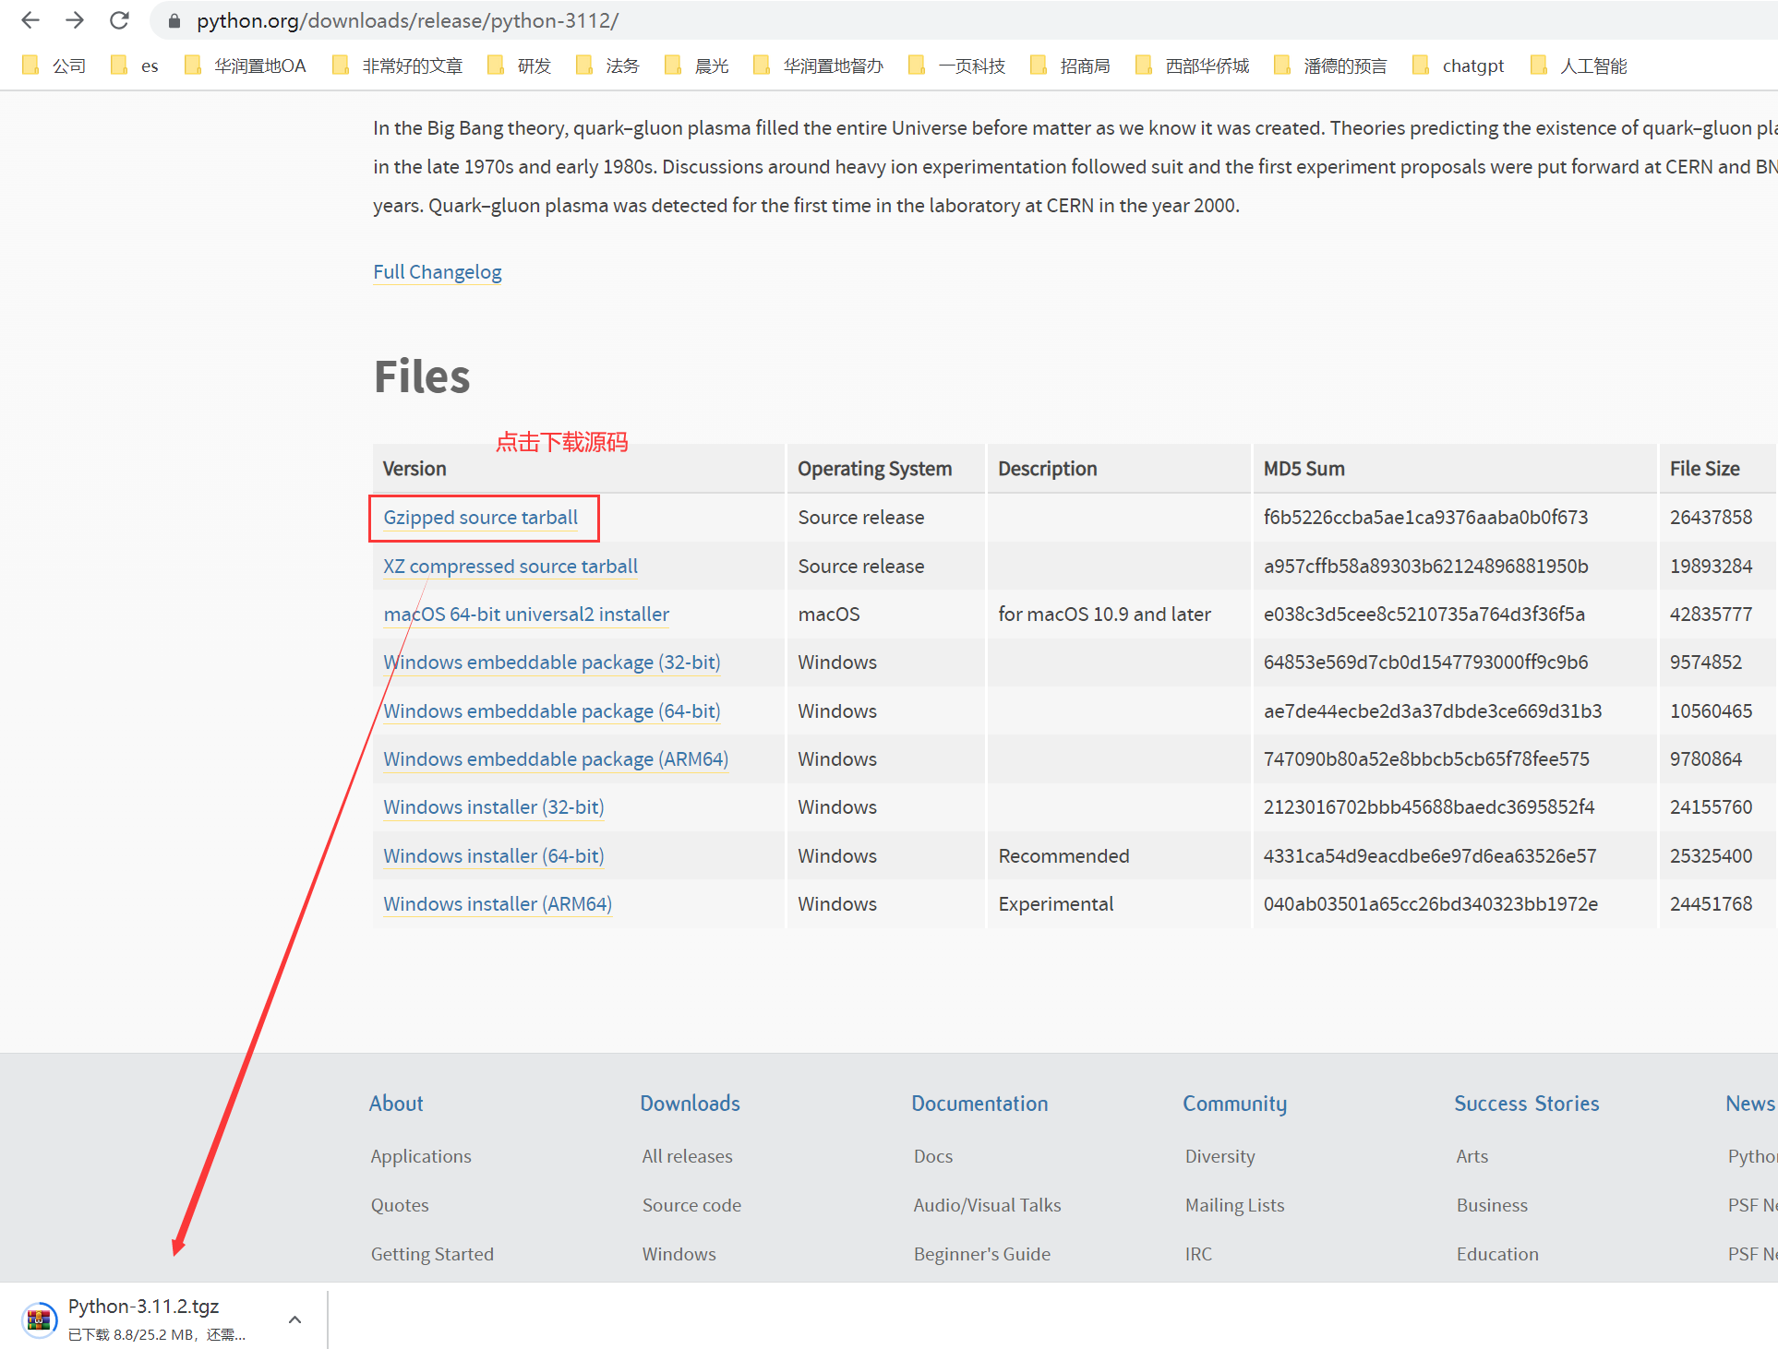Open the IRC footer link
This screenshot has height=1349, width=1778.
1198,1254
